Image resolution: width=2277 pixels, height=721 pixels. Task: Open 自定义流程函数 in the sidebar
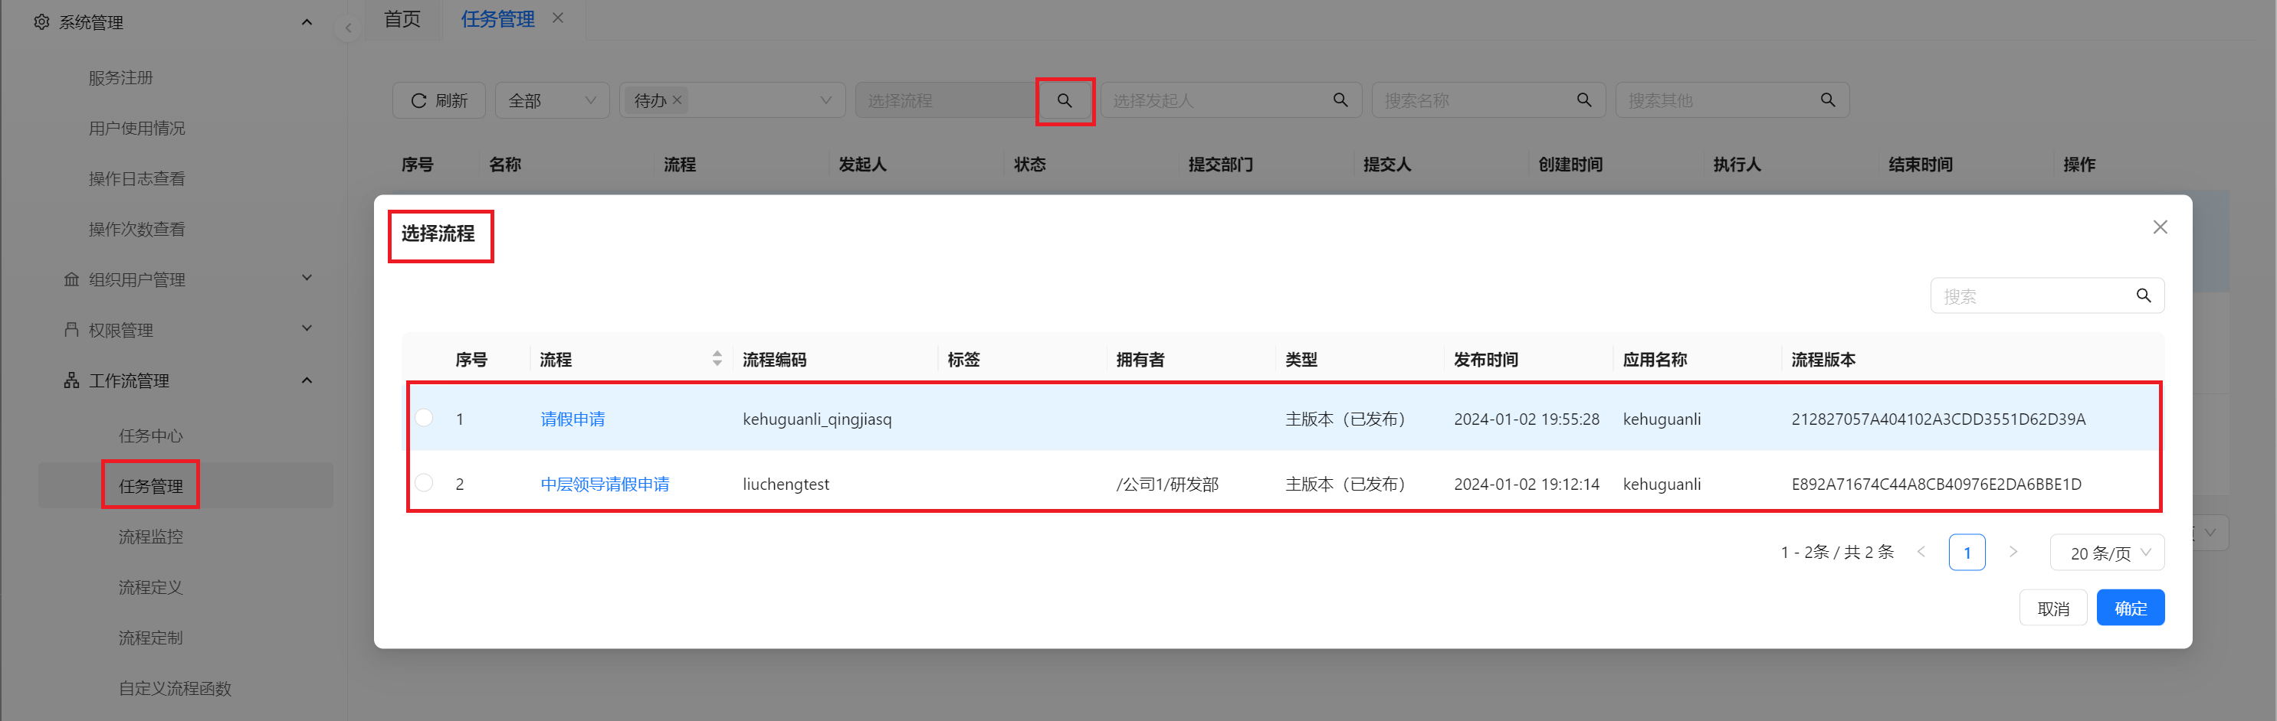[175, 687]
